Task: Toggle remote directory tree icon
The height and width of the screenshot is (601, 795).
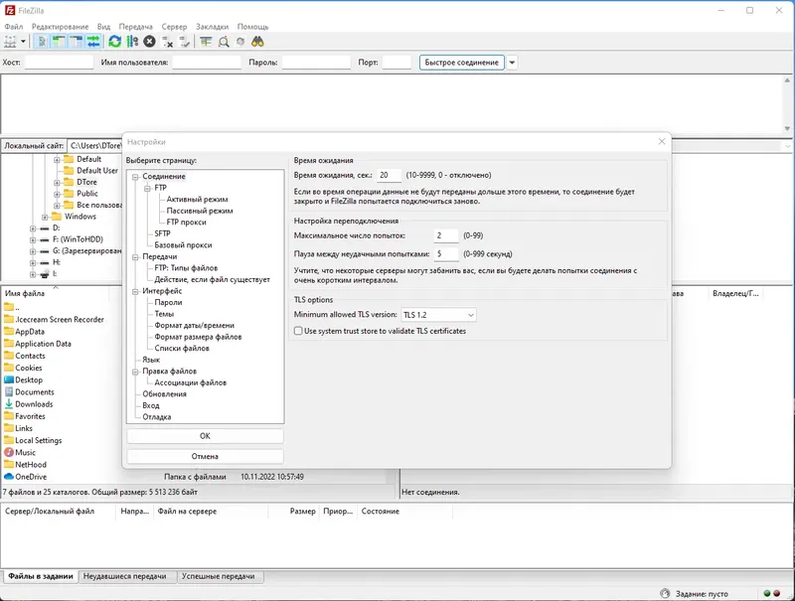Action: [77, 42]
